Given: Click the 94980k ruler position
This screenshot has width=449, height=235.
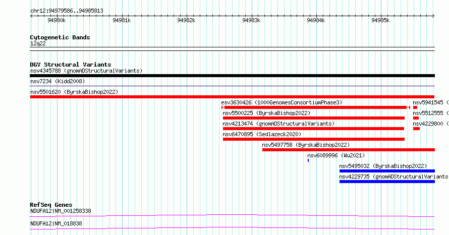Looking at the screenshot, I should 57,20.
